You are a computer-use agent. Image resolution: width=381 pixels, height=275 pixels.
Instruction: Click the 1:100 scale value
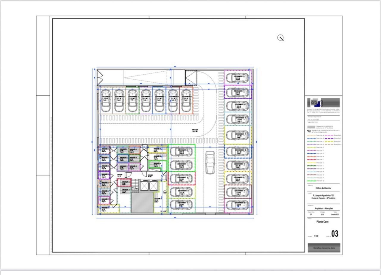pos(316,236)
